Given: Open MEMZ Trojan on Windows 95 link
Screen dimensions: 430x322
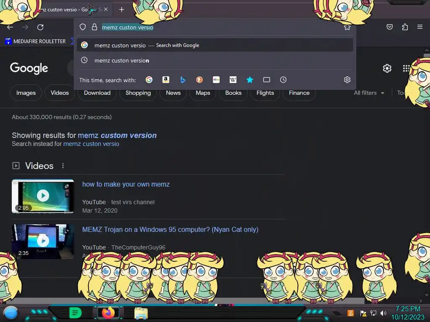Looking at the screenshot, I should pos(170,229).
